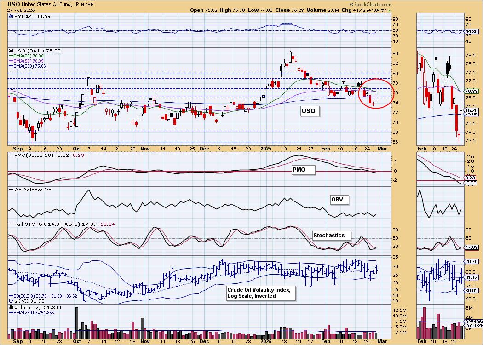Click the last candlestick in the main price panel

[x=376, y=98]
